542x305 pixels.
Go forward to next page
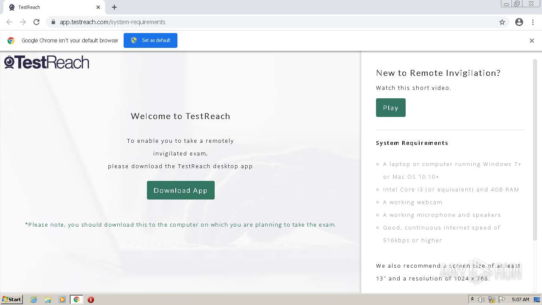pos(23,22)
